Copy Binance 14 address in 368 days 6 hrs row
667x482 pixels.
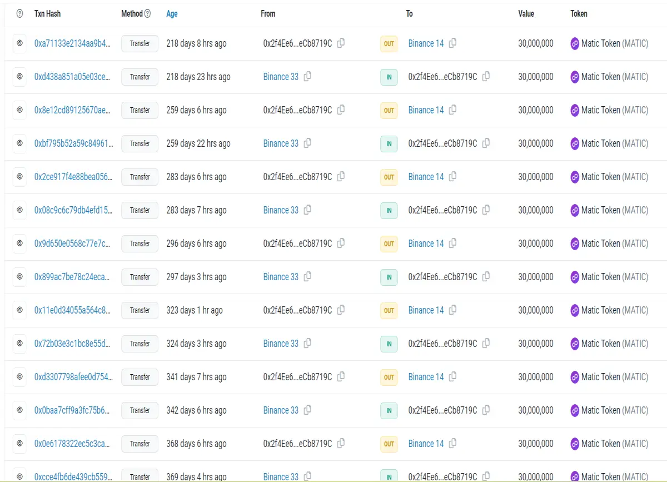click(452, 443)
